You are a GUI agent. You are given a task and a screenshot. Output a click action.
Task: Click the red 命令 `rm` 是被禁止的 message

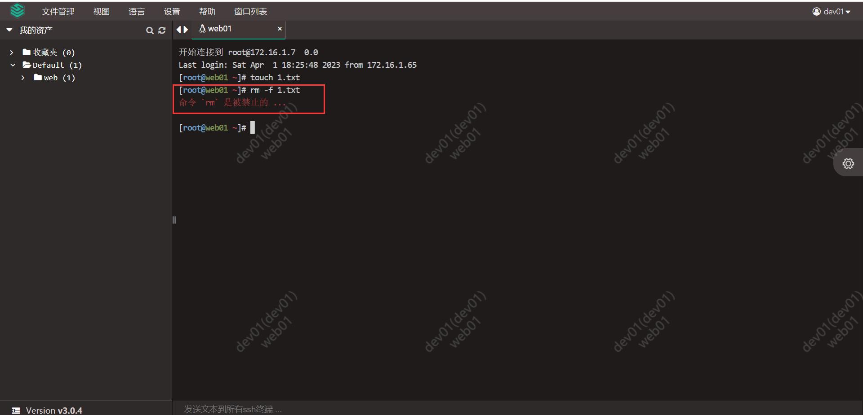pos(232,103)
